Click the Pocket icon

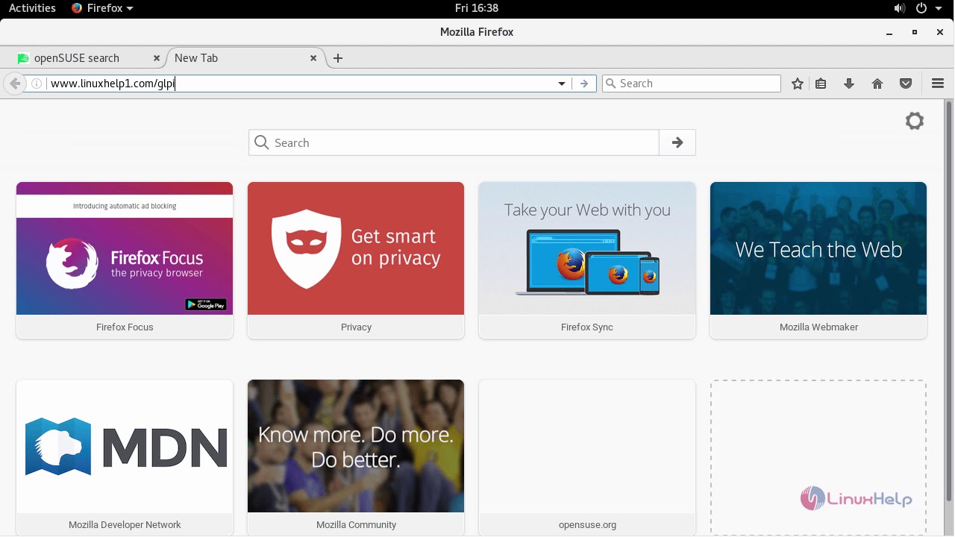click(906, 84)
